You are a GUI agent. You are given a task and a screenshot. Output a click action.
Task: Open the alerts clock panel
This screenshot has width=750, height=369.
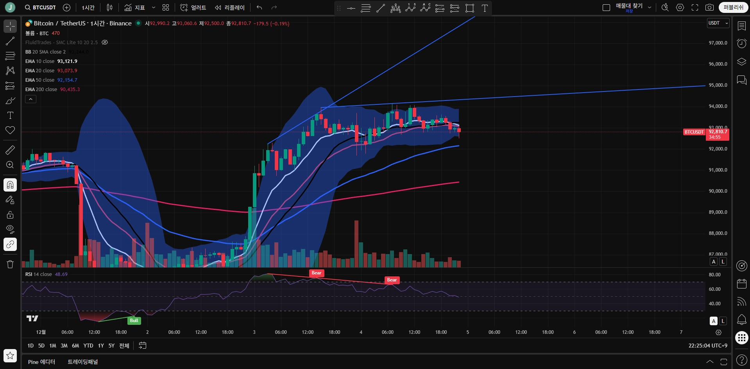pos(741,43)
